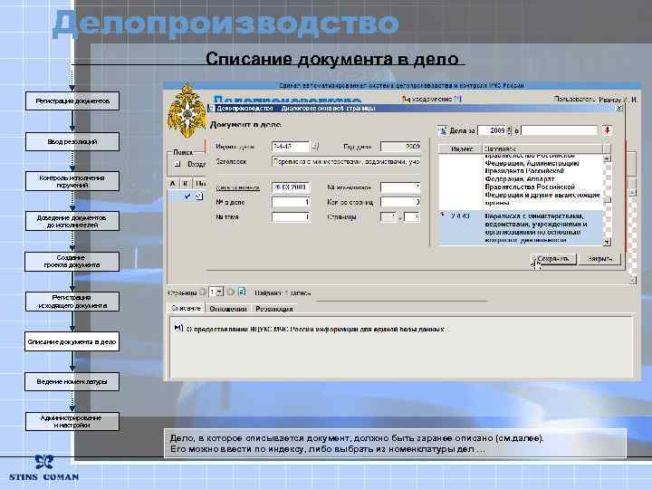
Task: Click the cases list scrollbar thumb
Action: (x=607, y=199)
